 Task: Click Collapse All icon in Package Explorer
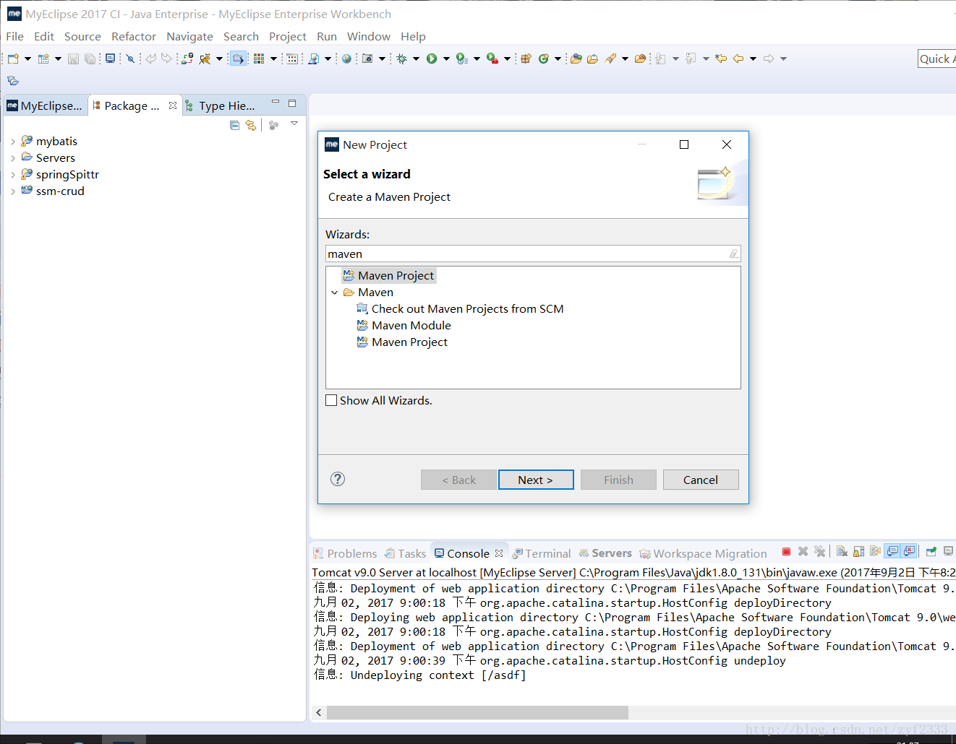234,125
